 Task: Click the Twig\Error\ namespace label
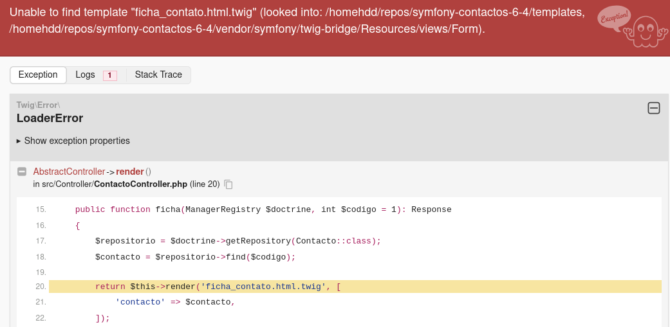(39, 105)
